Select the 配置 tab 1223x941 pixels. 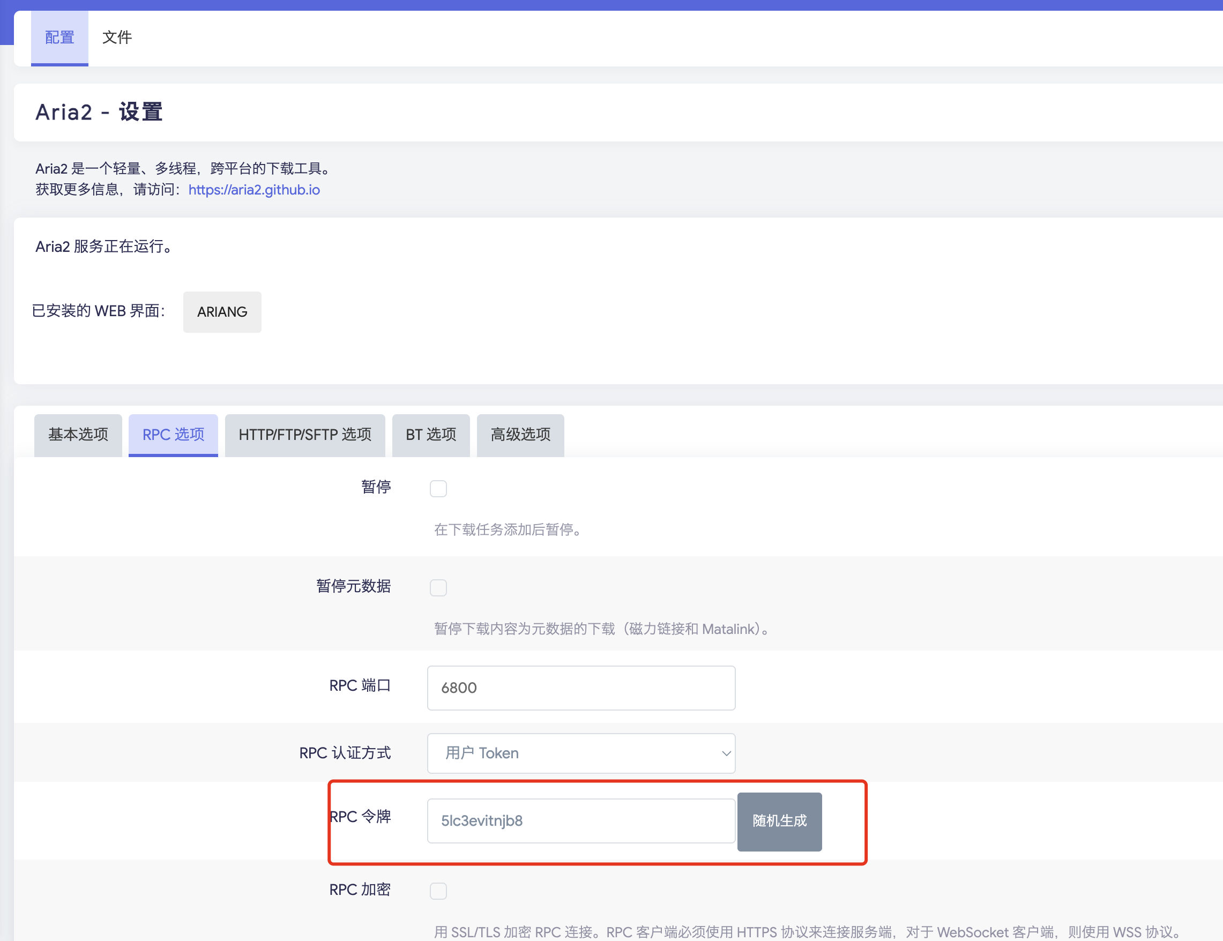59,37
